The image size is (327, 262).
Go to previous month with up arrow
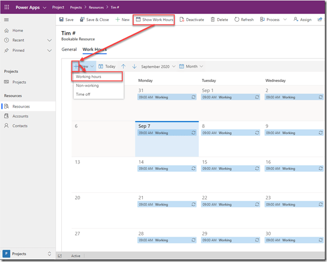pos(123,67)
